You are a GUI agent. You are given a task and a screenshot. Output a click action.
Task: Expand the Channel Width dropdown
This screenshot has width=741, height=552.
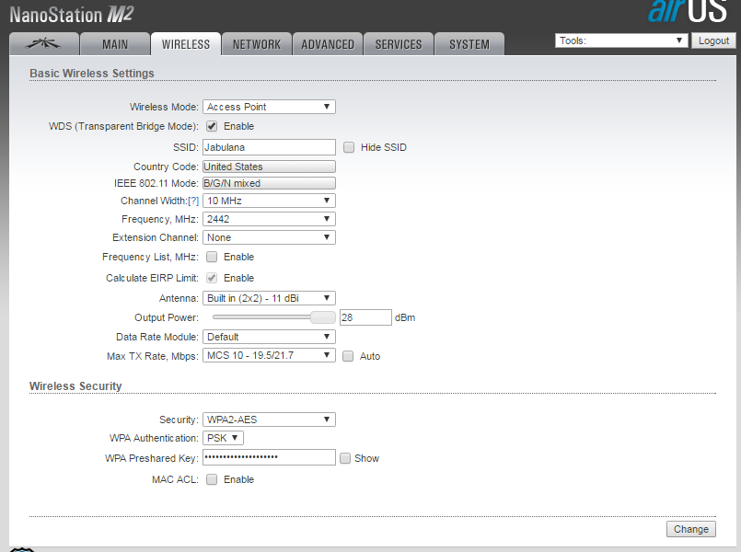(269, 201)
